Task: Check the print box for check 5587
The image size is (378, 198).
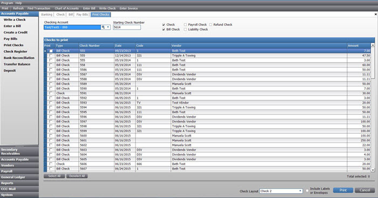Action: pos(51,74)
